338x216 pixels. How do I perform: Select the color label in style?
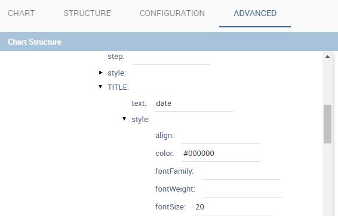[165, 154]
